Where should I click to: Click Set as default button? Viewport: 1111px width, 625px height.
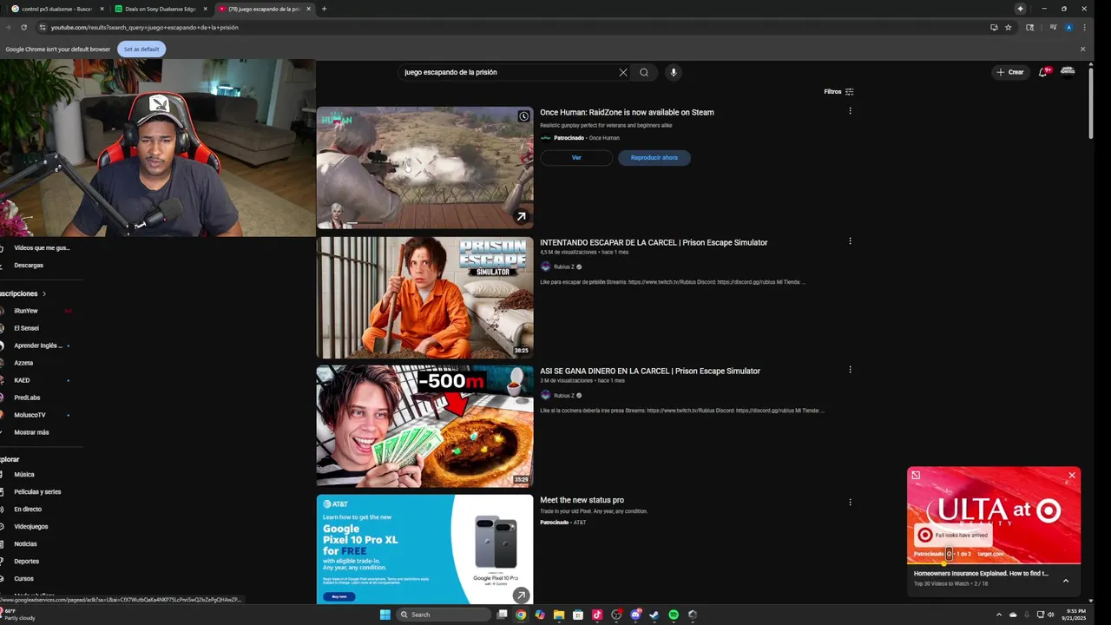(x=141, y=49)
